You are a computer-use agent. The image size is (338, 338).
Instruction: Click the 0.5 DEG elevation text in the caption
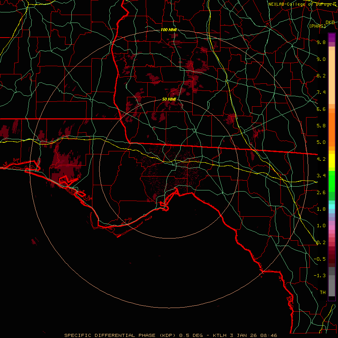click(191, 335)
